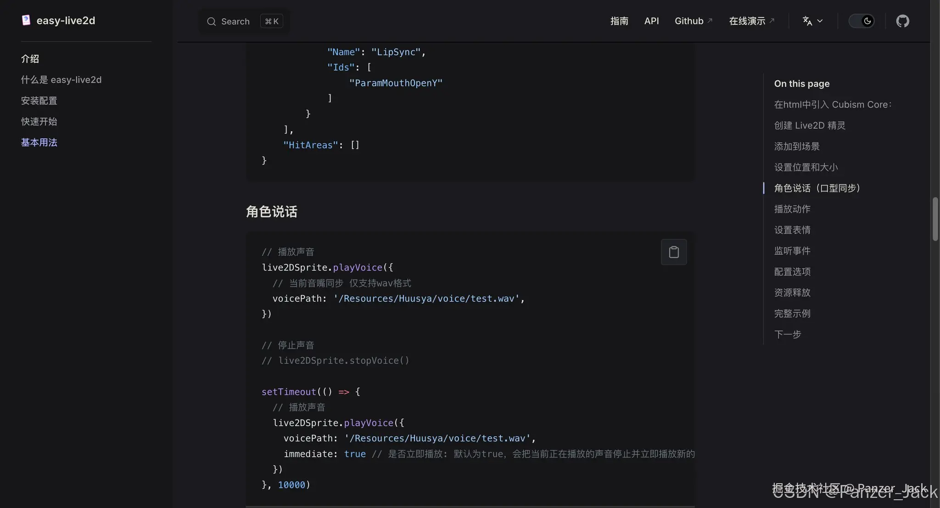Open the API nav item
940x508 pixels.
tap(651, 21)
